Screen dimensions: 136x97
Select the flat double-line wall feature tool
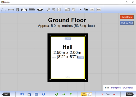pos(32,9)
